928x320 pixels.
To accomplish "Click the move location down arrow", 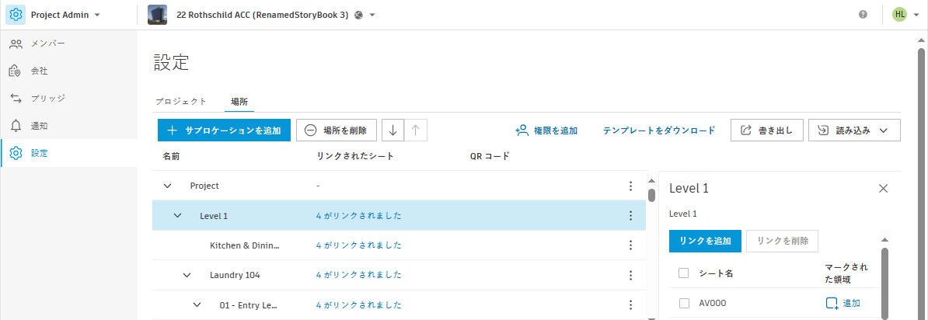I will pos(392,130).
